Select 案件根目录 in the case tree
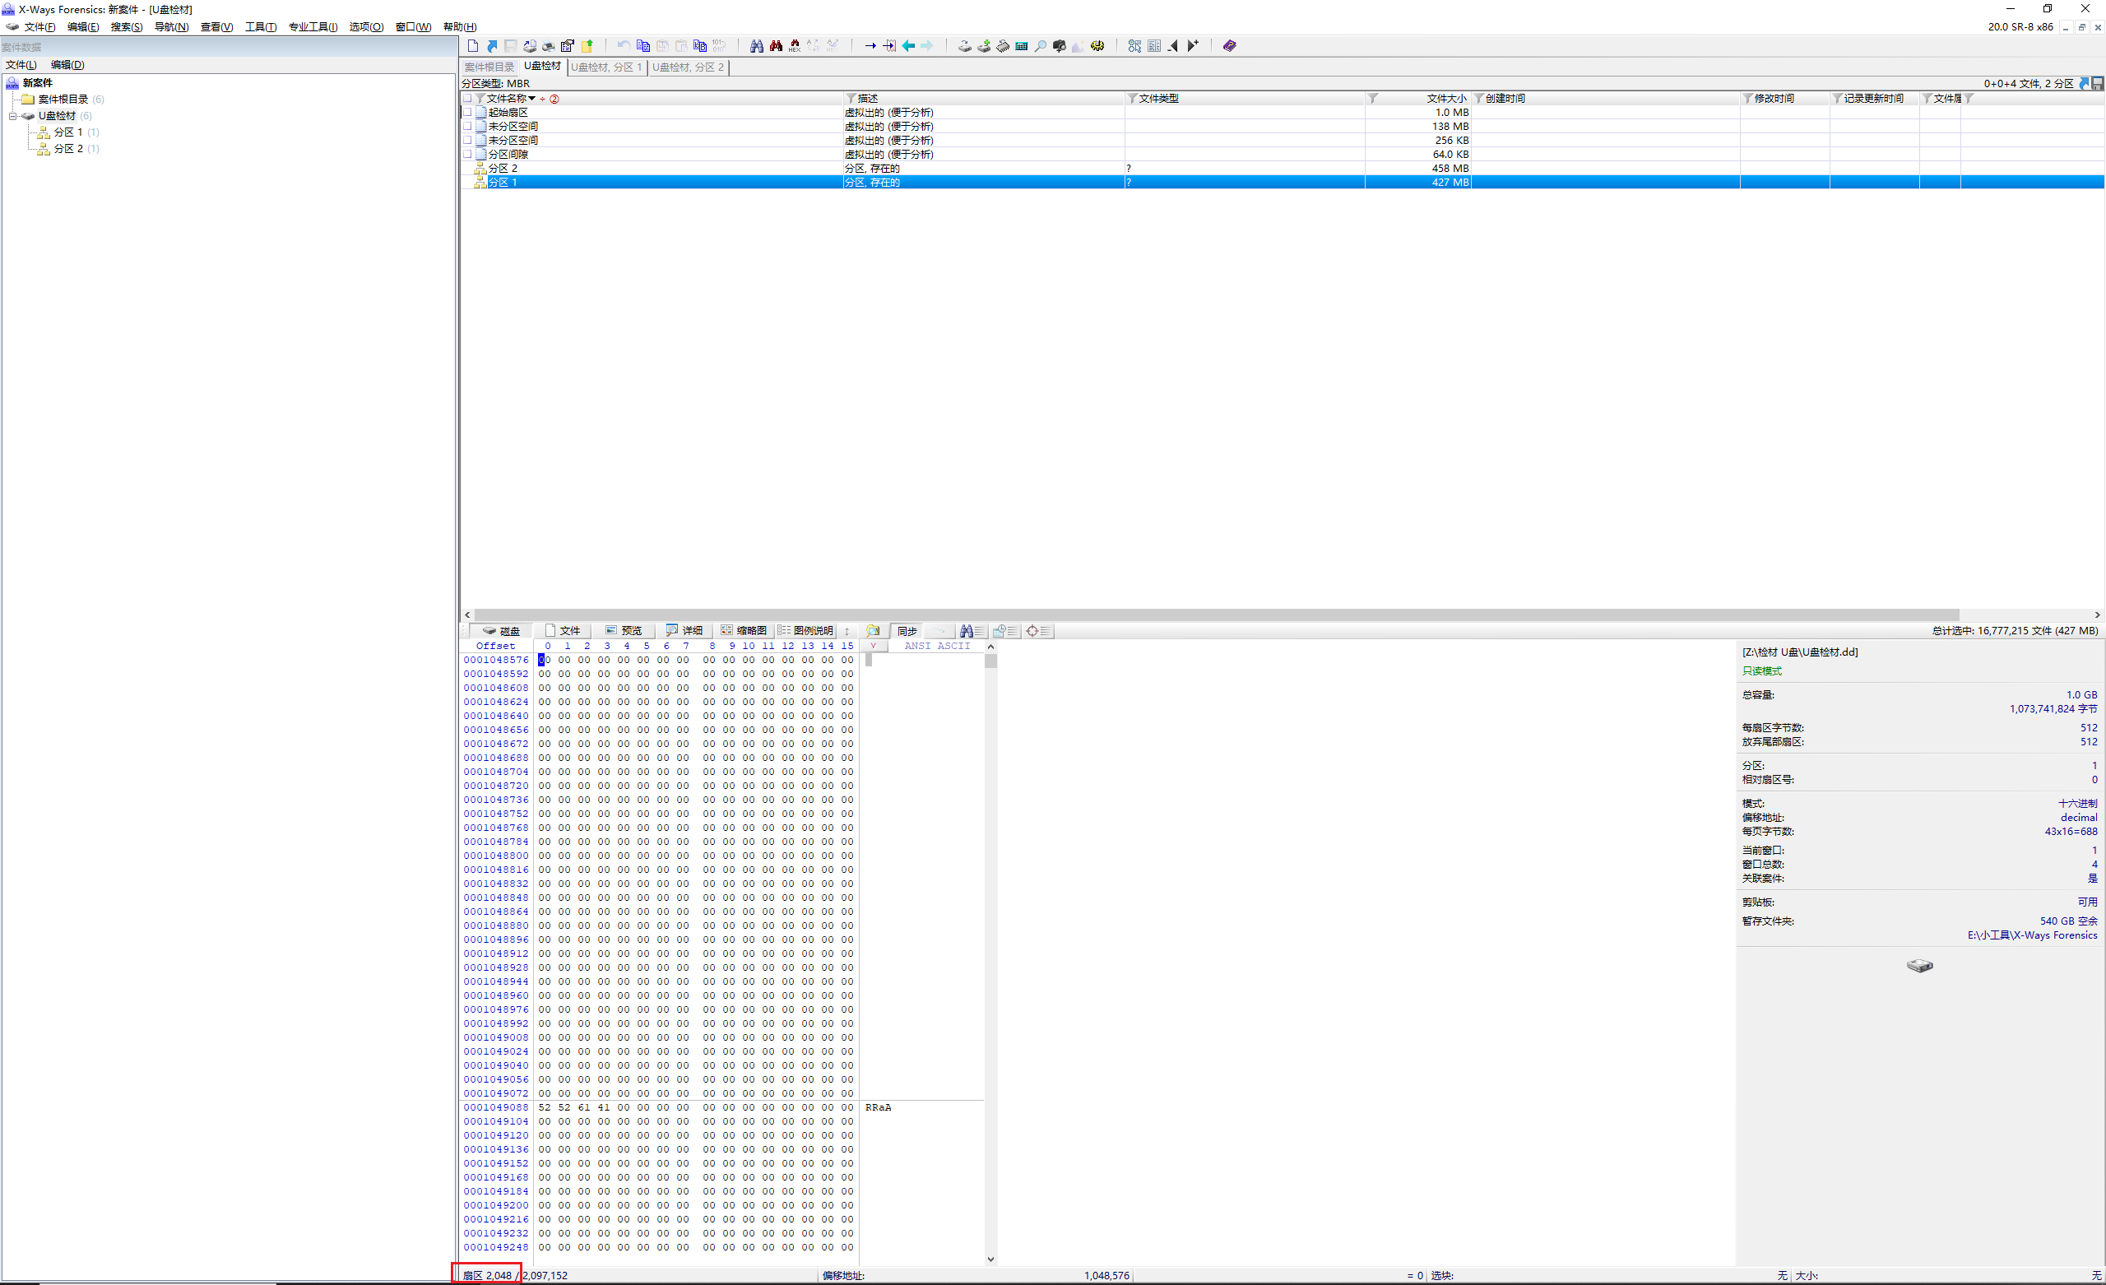2106x1285 pixels. [x=63, y=100]
